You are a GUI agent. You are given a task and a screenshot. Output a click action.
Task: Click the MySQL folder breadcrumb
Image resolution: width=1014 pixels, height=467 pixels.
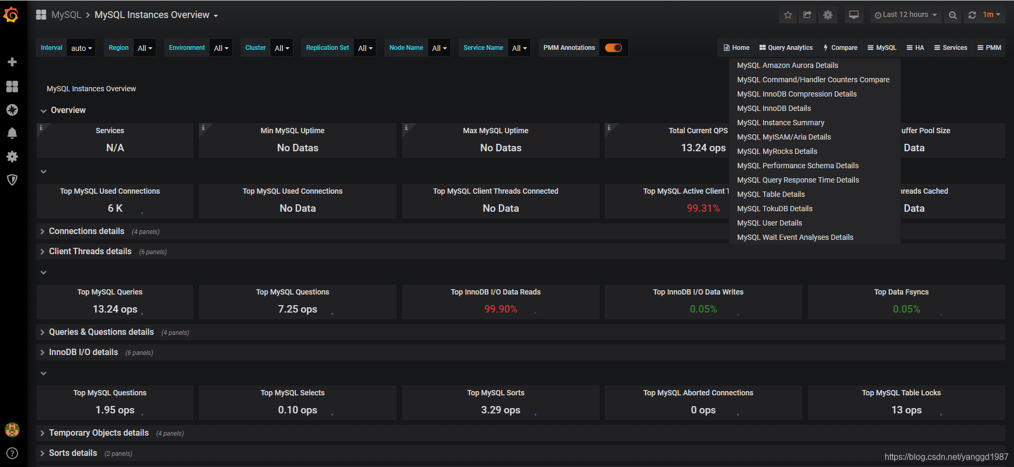click(x=66, y=15)
